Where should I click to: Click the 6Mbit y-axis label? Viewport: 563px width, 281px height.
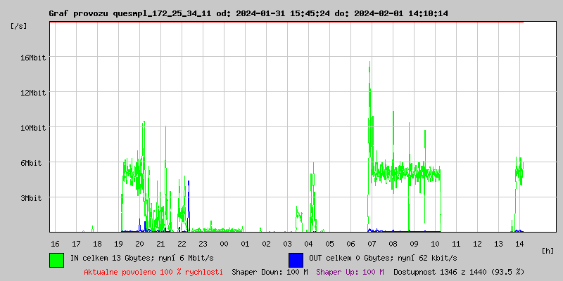coord(32,163)
